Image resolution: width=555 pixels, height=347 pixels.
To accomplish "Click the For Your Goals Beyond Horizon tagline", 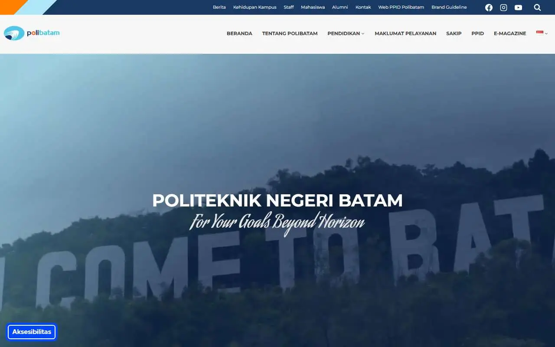I will [277, 223].
